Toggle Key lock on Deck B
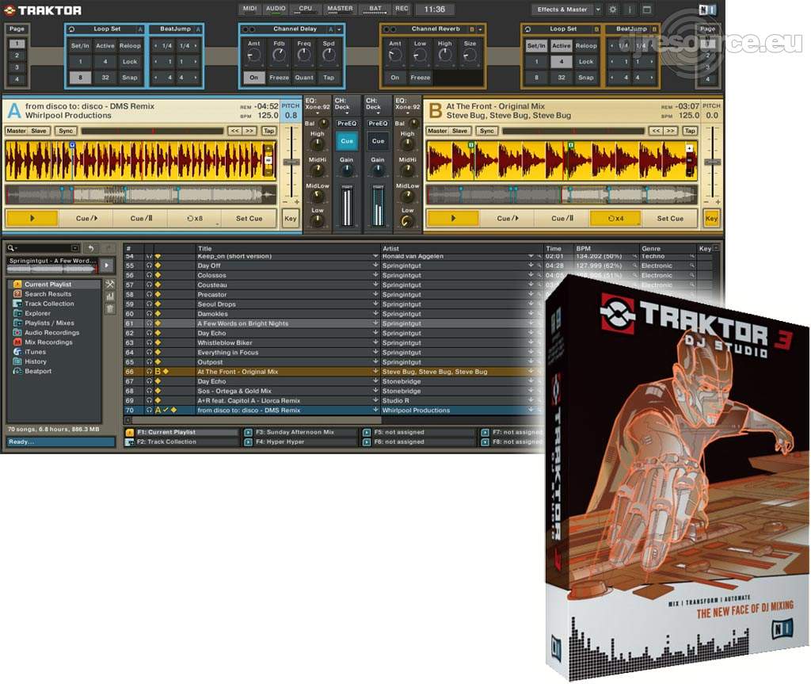This screenshot has height=684, width=811. click(x=711, y=218)
